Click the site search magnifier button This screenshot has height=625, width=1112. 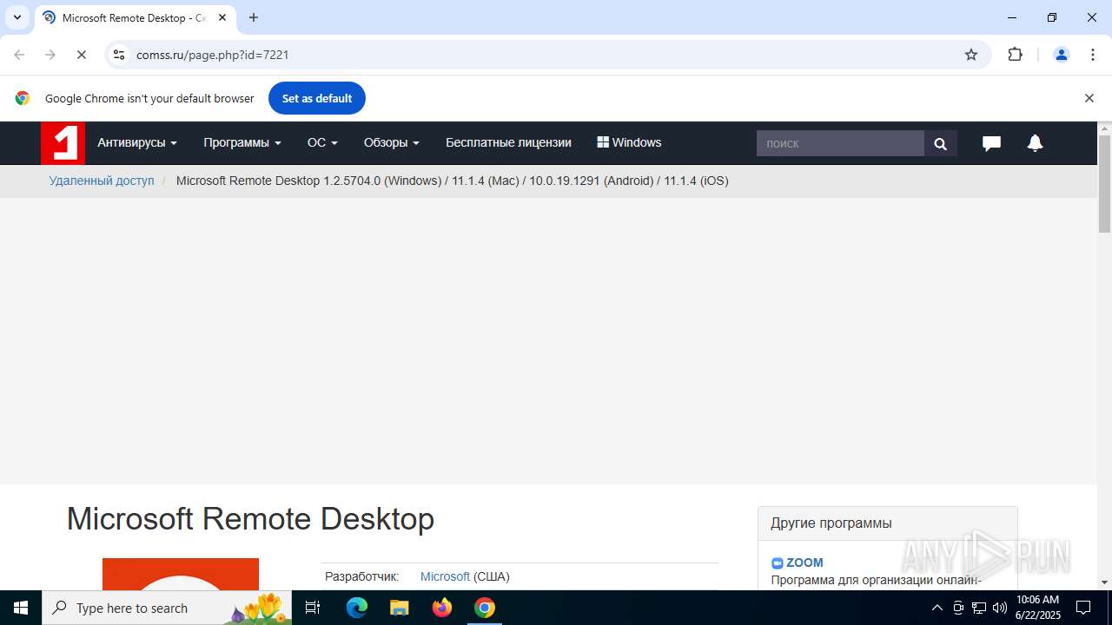pos(940,143)
